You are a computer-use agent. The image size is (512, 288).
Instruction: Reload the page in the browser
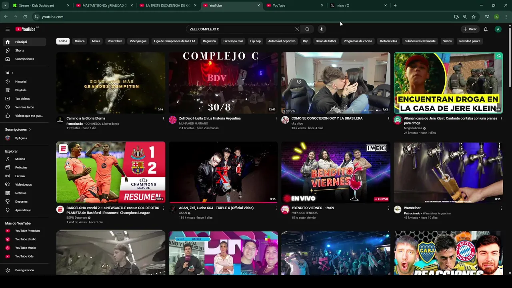point(25,17)
